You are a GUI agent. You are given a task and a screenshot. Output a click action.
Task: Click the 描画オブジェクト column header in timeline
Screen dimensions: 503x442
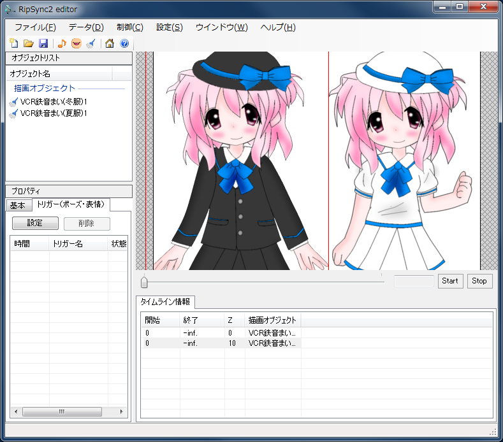coord(273,320)
